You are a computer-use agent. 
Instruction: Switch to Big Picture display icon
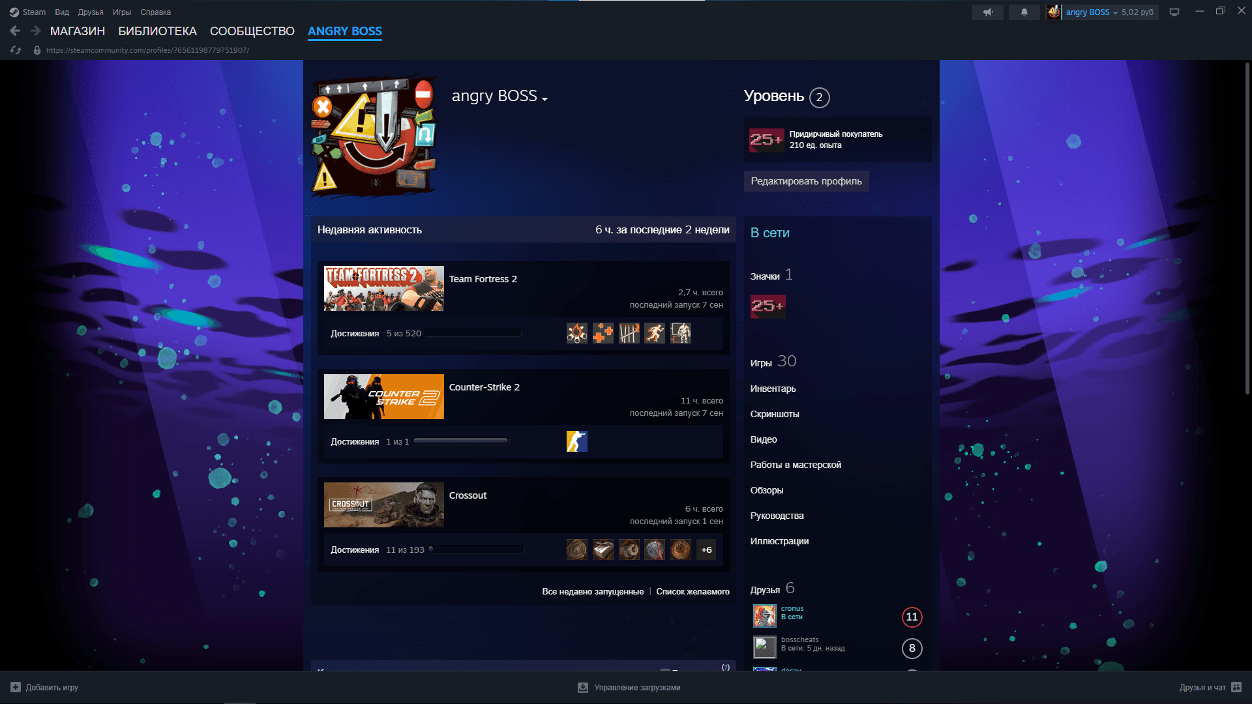pos(1174,12)
